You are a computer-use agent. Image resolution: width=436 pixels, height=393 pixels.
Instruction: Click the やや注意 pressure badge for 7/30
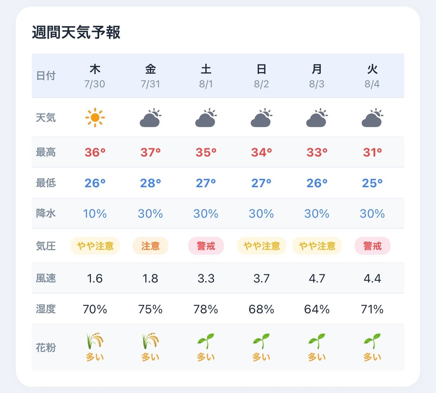(x=95, y=246)
